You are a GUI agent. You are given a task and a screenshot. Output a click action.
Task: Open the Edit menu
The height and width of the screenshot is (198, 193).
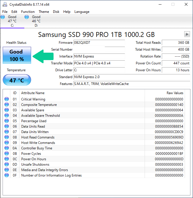coord(14,12)
